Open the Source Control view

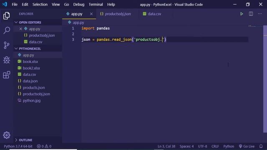[7, 45]
